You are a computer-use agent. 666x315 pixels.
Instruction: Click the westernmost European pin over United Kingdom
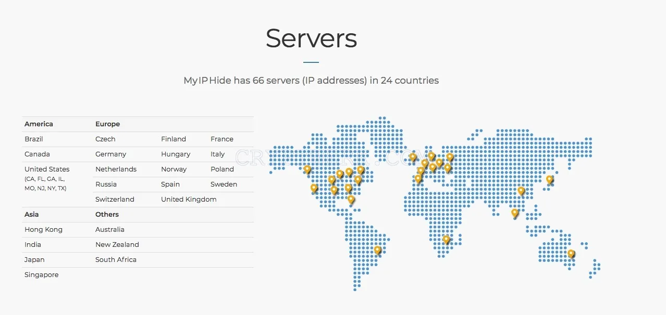click(x=413, y=157)
